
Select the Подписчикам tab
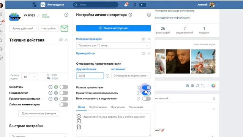pos(98,107)
